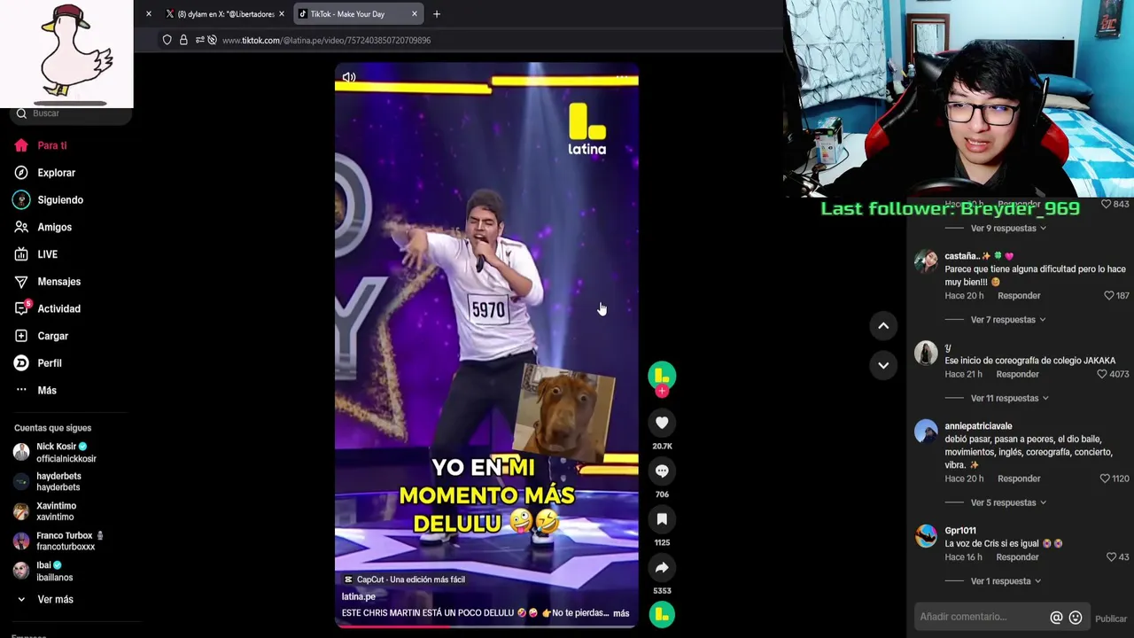This screenshot has height=638, width=1134.
Task: Like Gpr1011's comment heart
Action: [1111, 557]
